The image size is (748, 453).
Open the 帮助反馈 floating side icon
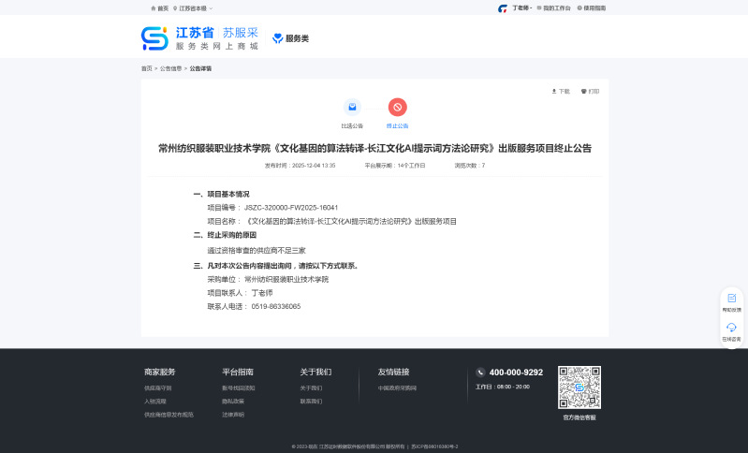(731, 301)
